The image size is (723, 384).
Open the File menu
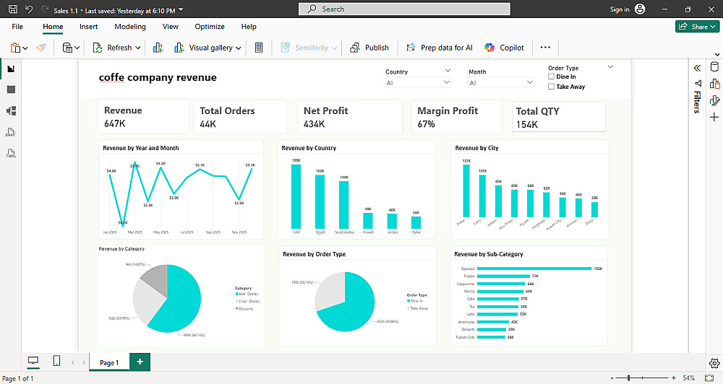pyautogui.click(x=17, y=27)
